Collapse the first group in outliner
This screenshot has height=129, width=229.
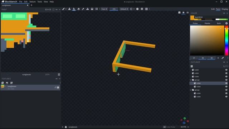(x=191, y=80)
